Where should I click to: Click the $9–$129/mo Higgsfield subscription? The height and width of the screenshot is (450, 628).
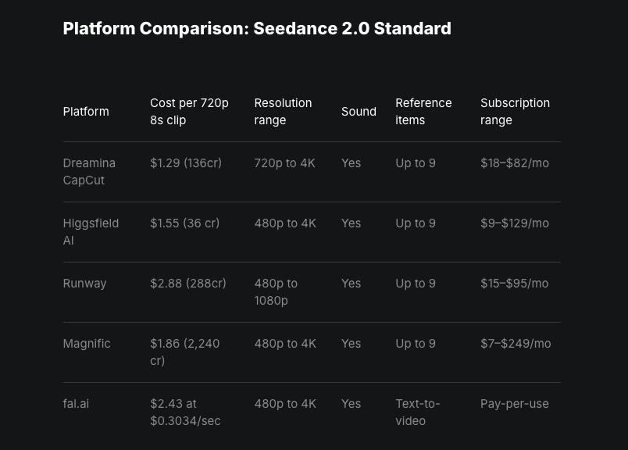click(515, 223)
